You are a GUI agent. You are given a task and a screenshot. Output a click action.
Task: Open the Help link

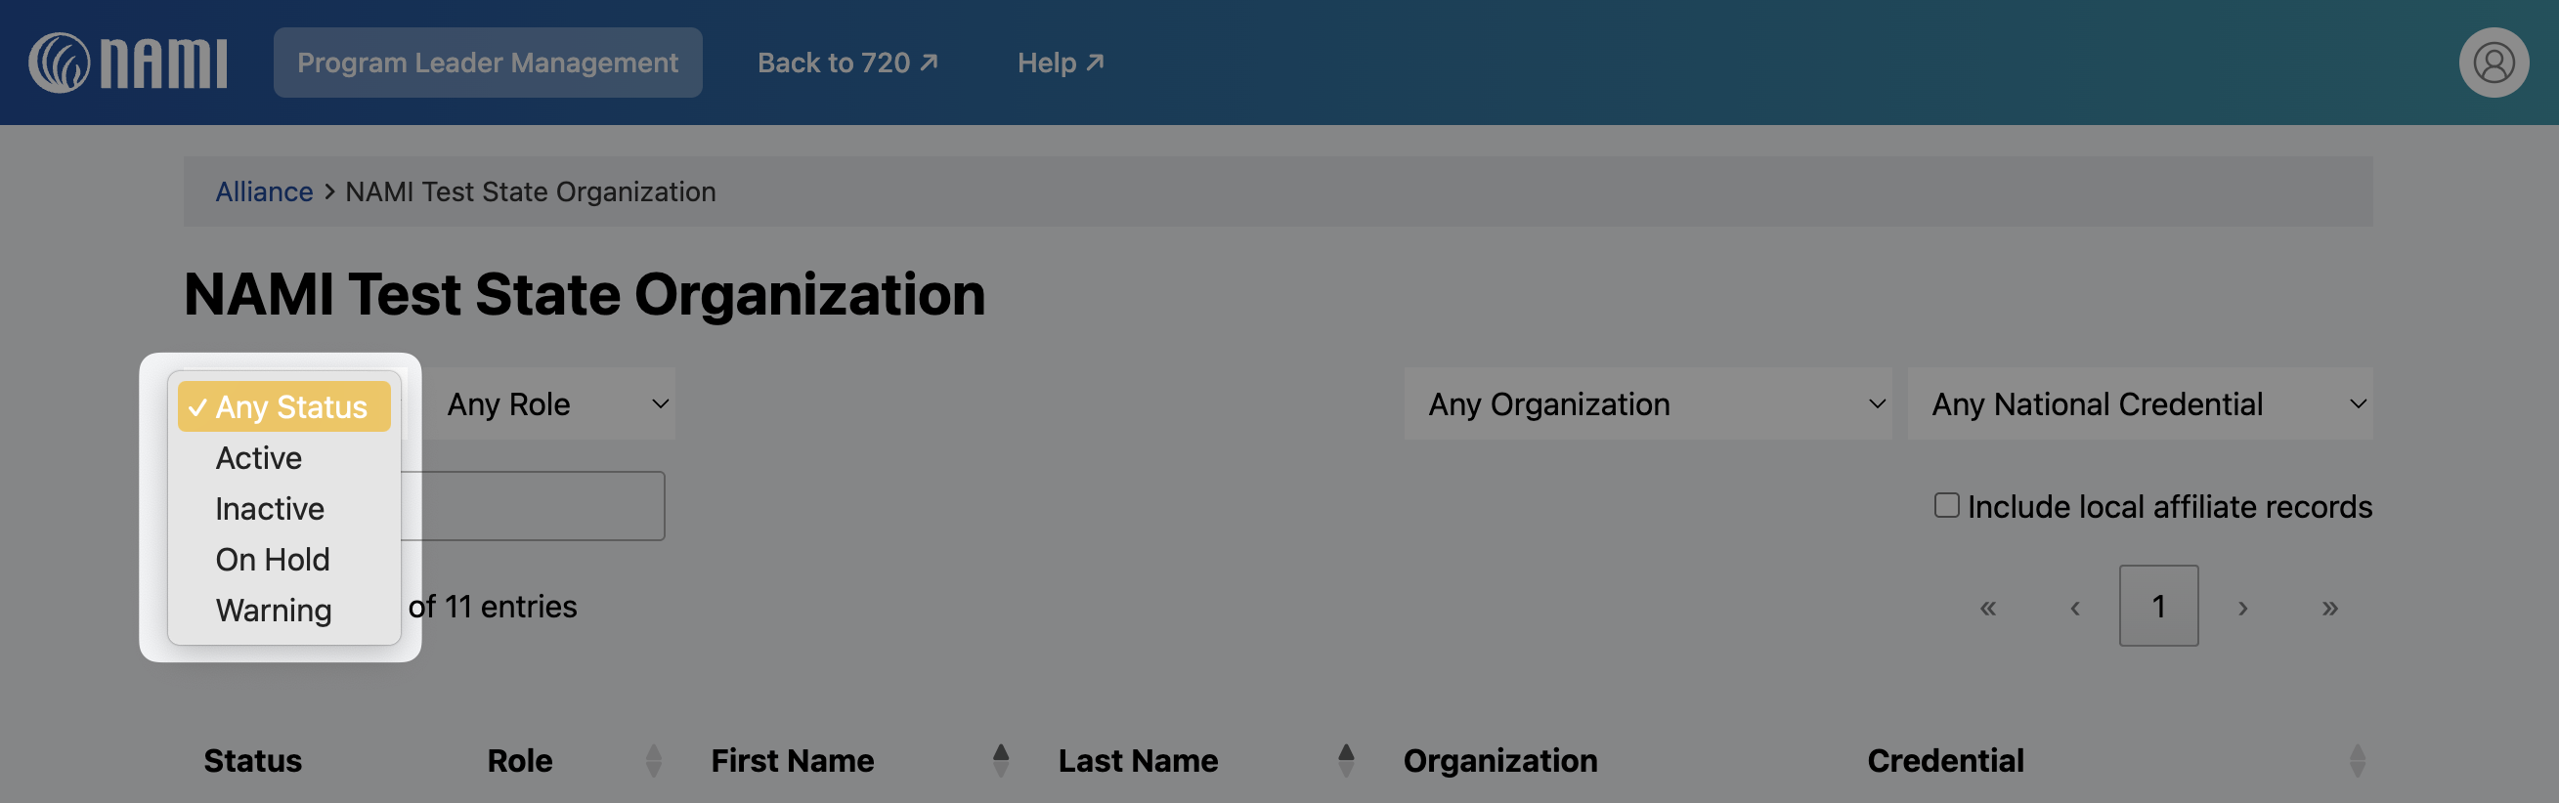pos(1060,63)
